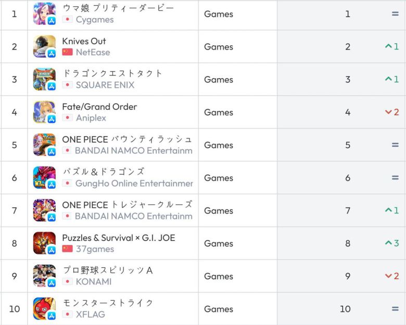Open the ONE PIECE バウンティラッシュ icon
The height and width of the screenshot is (325, 406).
tap(44, 145)
